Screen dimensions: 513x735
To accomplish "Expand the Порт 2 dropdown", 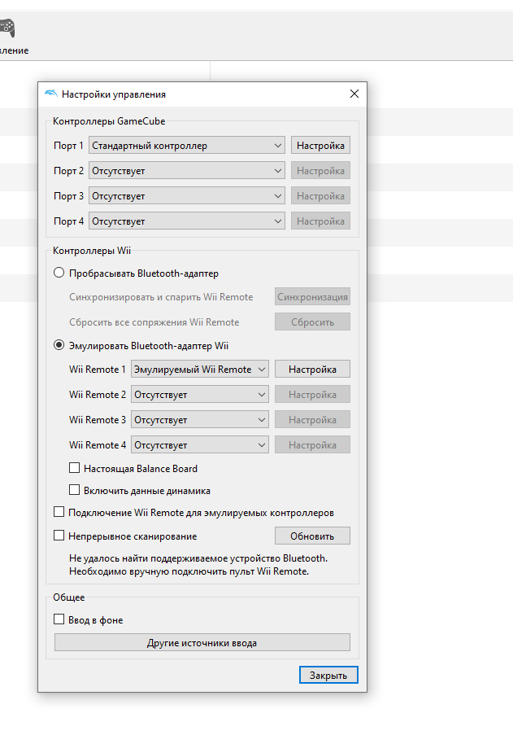I will coord(186,171).
